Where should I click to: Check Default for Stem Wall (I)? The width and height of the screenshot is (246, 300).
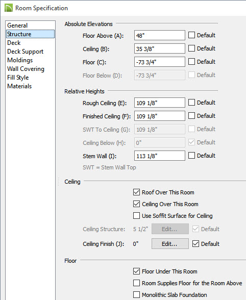click(x=191, y=156)
